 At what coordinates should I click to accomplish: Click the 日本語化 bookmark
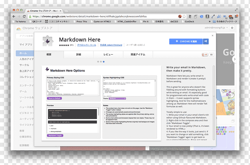158,21
